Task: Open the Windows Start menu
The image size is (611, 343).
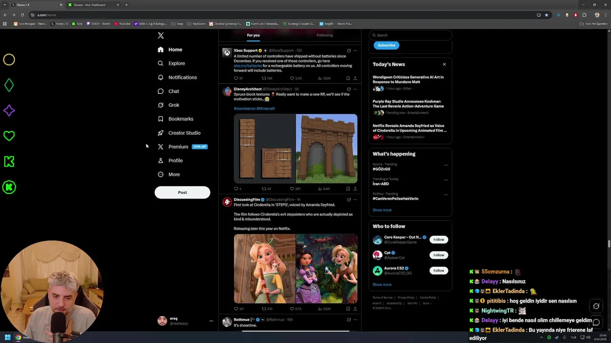Action: pos(8,337)
